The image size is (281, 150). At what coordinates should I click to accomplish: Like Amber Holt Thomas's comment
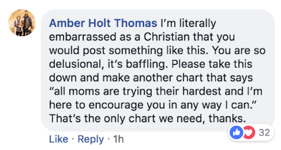click(x=58, y=139)
